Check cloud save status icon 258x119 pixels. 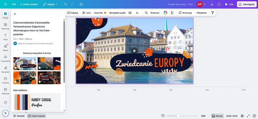coord(81,4)
